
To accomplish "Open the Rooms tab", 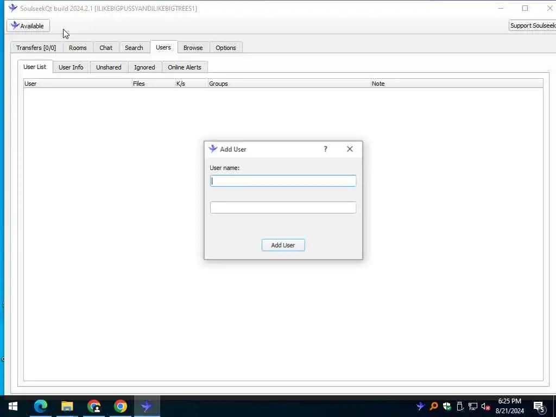I will (x=78, y=48).
